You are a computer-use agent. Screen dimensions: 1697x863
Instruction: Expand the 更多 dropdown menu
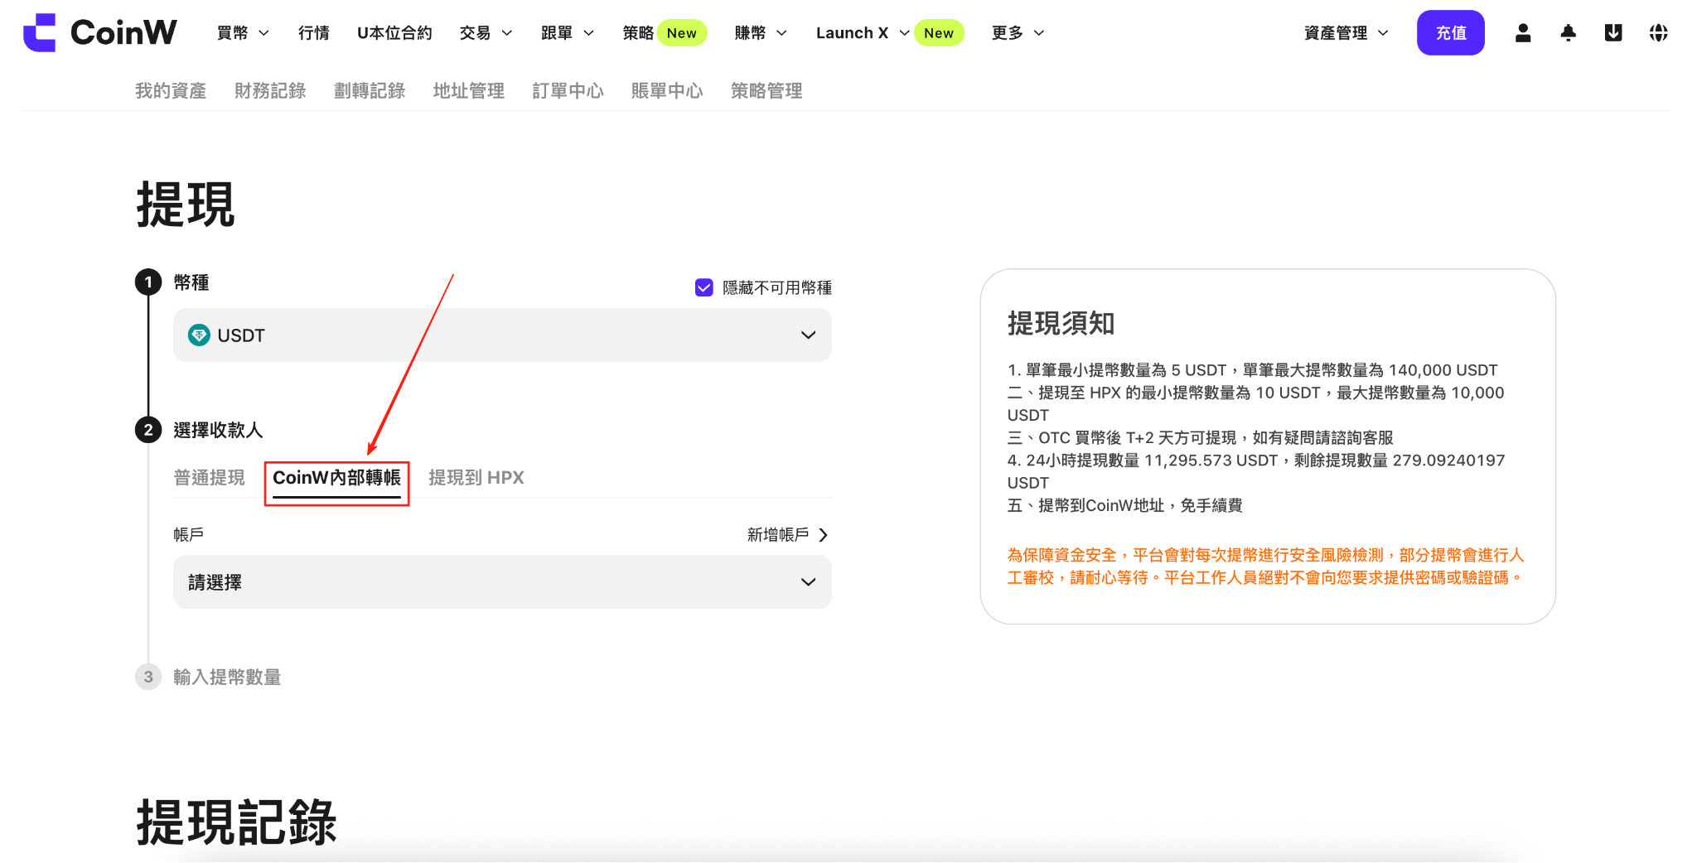(x=1018, y=33)
